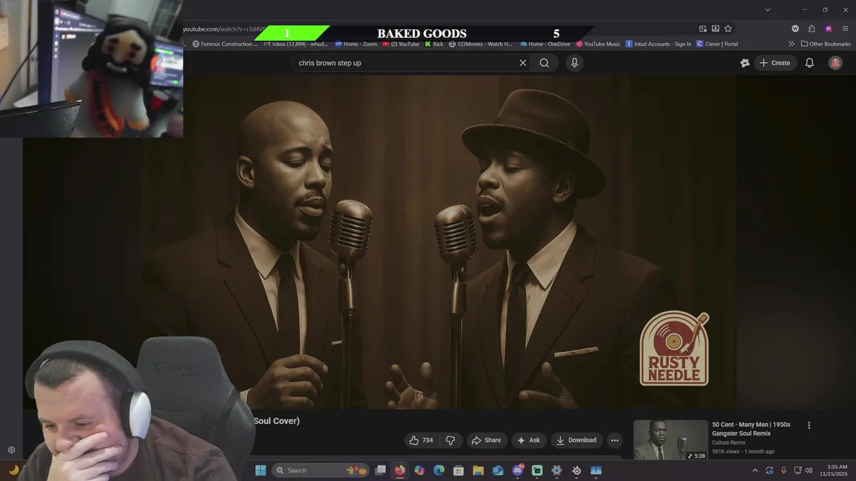Open YouTube notifications bell
856x481 pixels.
(x=809, y=63)
